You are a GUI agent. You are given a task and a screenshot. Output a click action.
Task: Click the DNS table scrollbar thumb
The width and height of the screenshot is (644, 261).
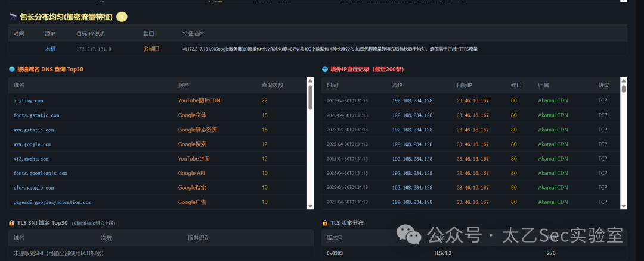[x=311, y=97]
